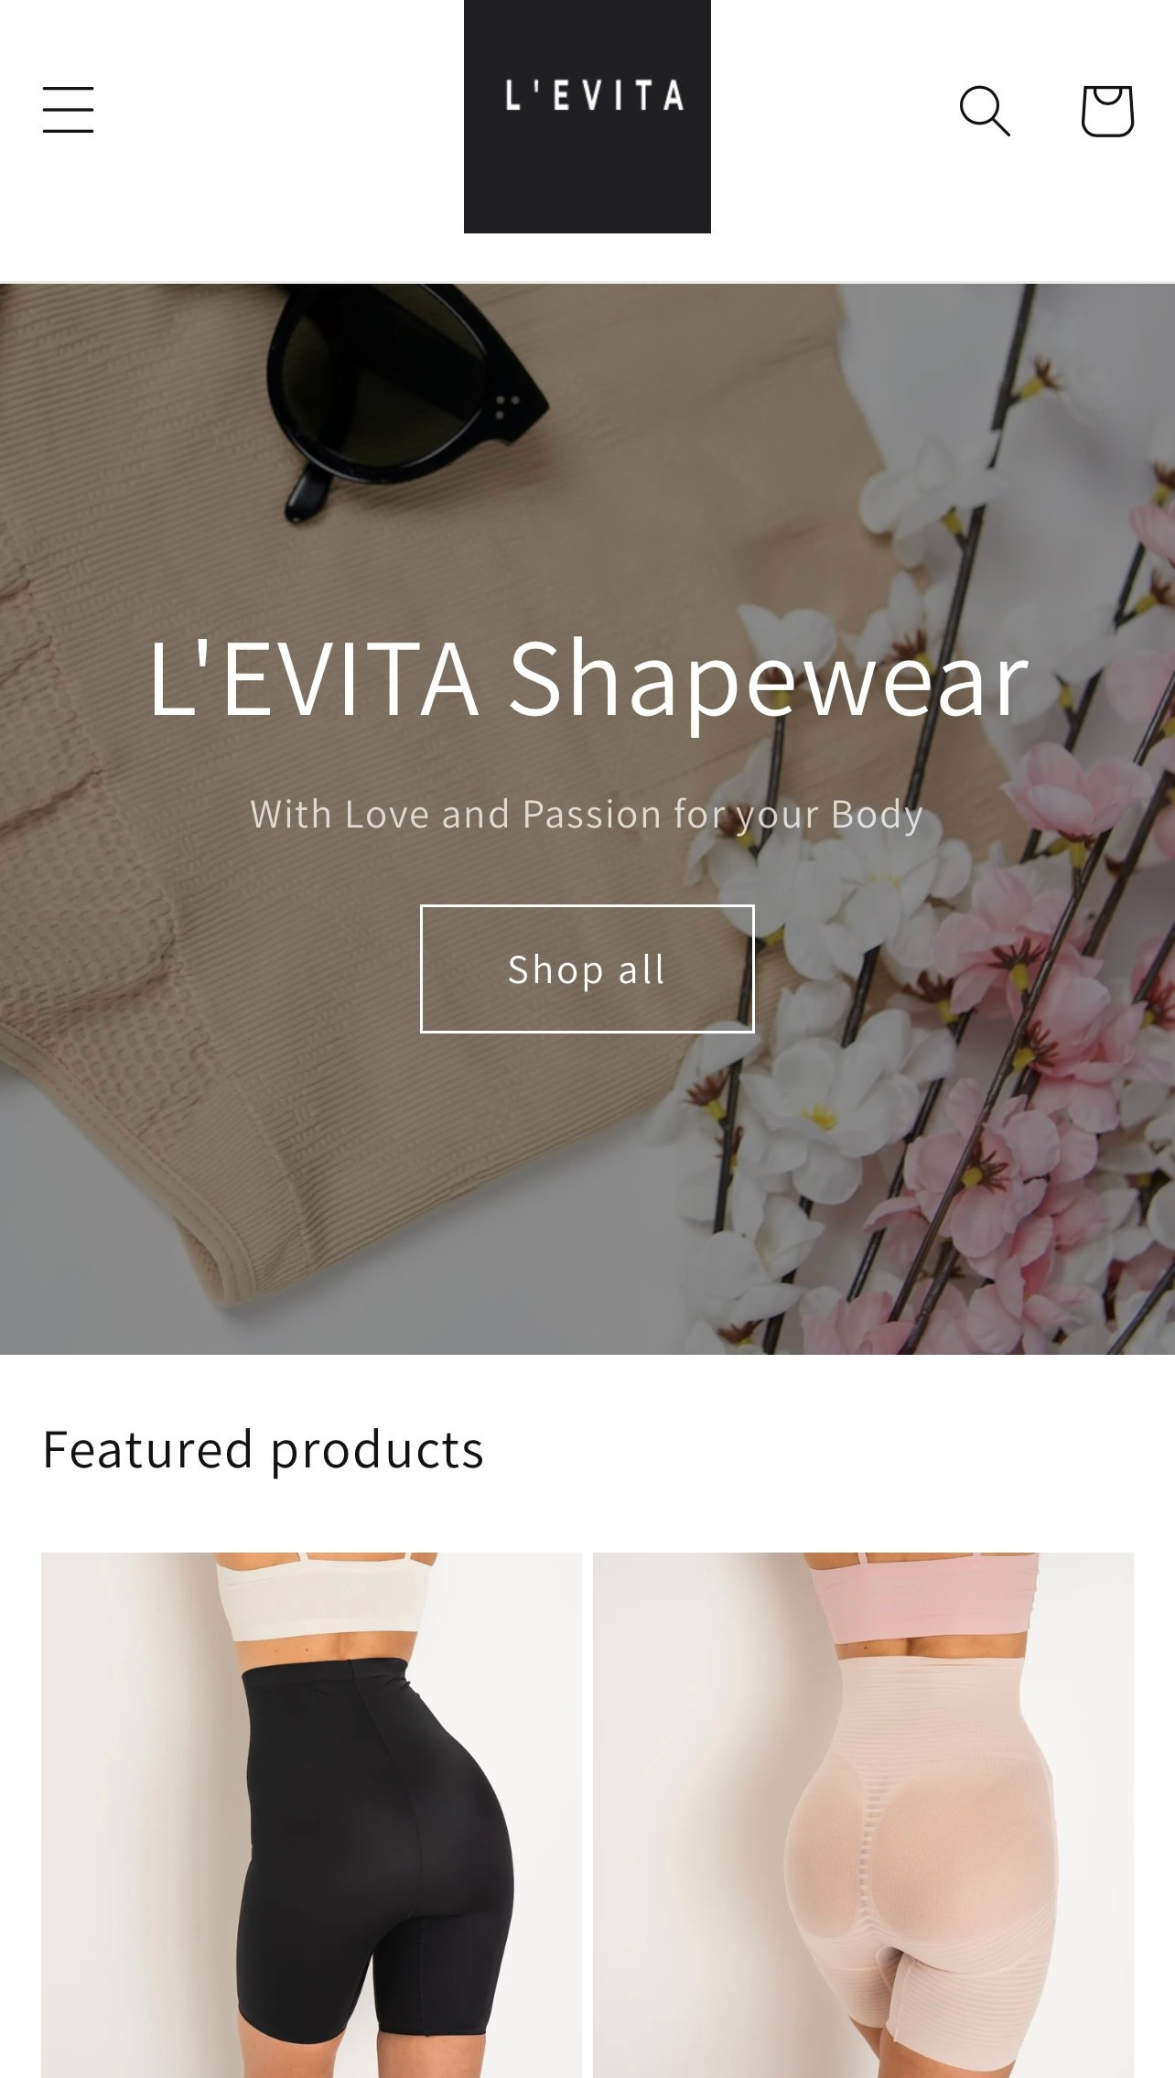
Task: Click the Featured products heading
Action: 264,1450
